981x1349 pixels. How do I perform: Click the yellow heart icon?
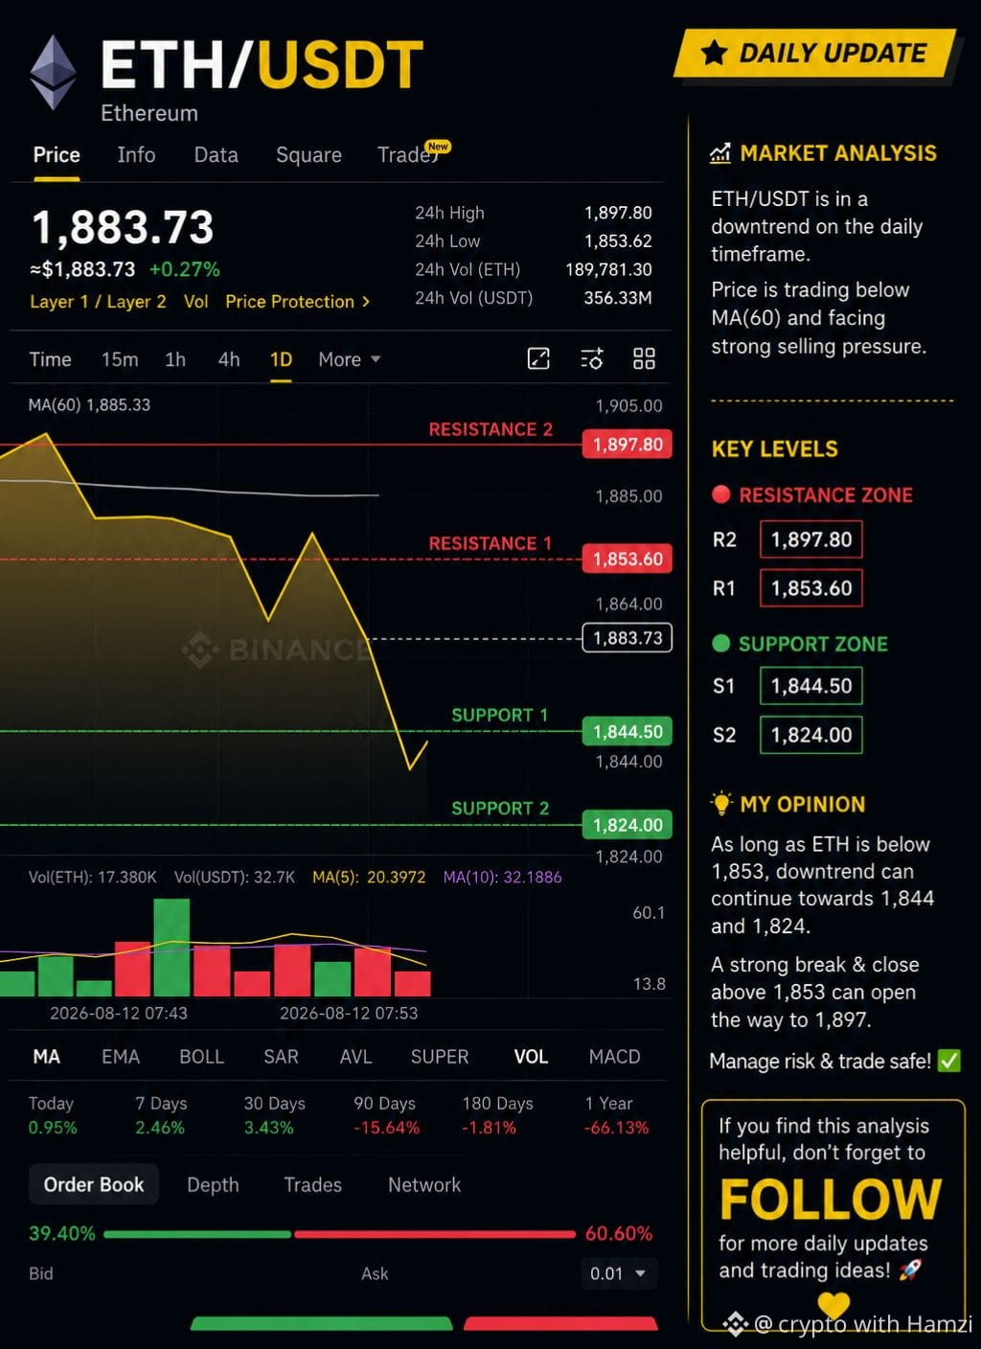tap(833, 1304)
